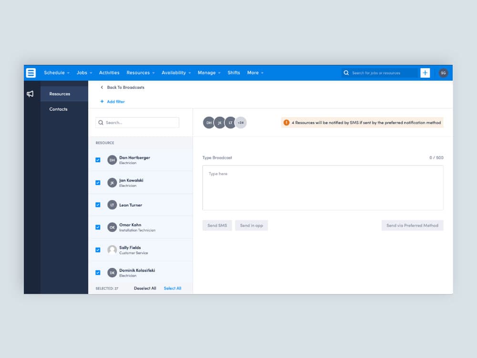
Task: Open the broadcast megaphone sidebar icon
Action: [x=30, y=94]
